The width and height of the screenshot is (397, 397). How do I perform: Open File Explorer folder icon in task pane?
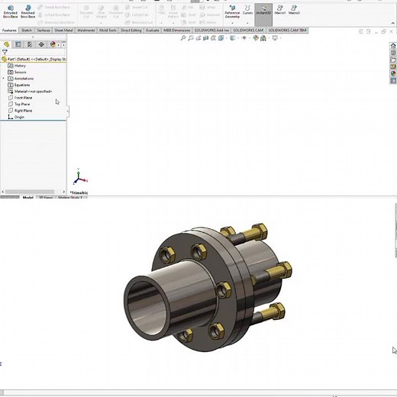[x=393, y=60]
